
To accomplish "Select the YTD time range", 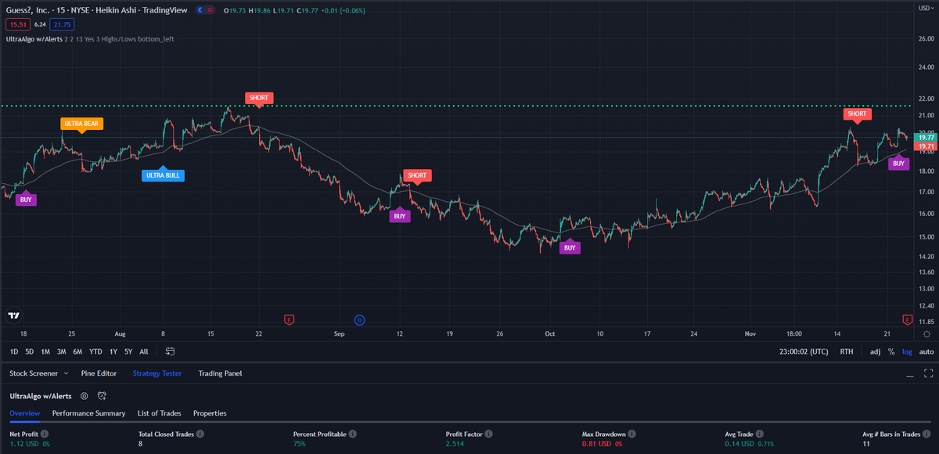I will tap(95, 351).
